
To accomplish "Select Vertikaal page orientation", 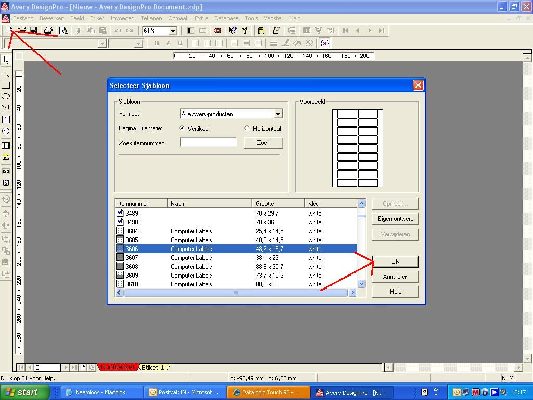I will [x=182, y=128].
